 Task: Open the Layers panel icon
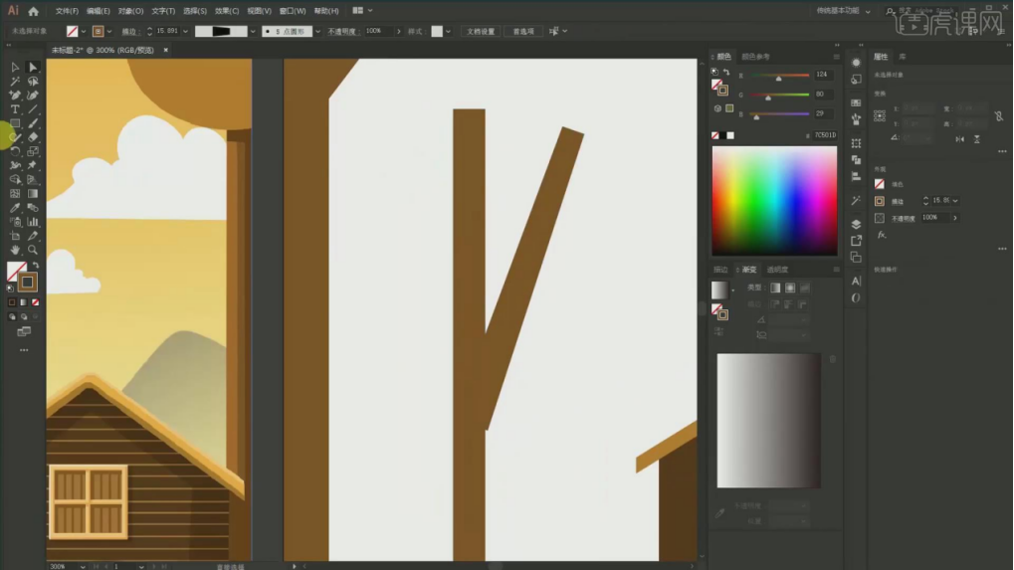coord(856,224)
